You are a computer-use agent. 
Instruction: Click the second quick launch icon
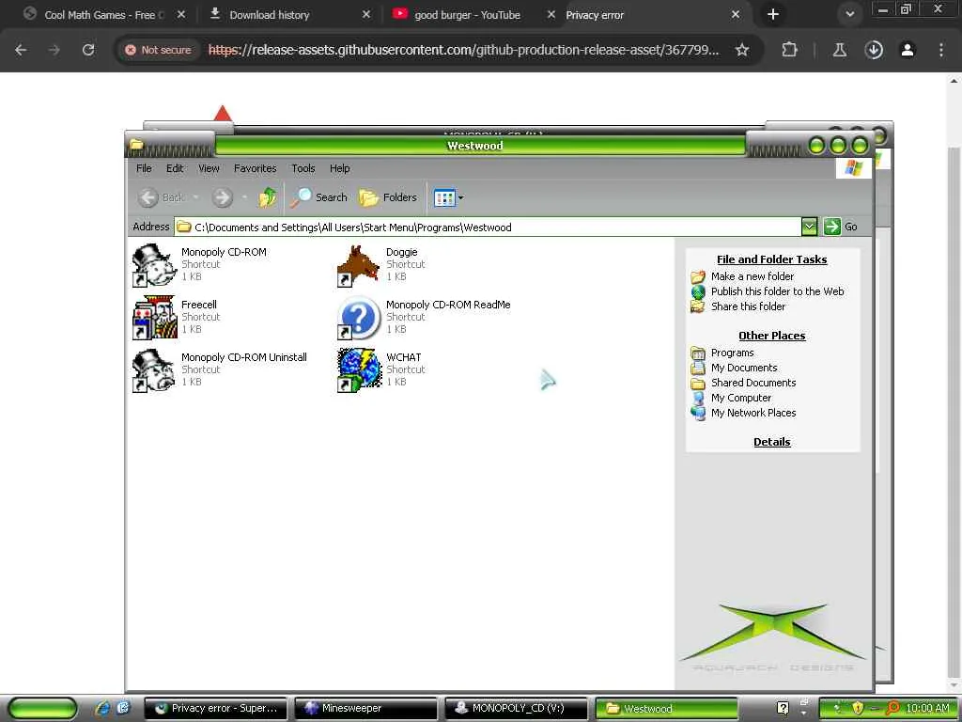pyautogui.click(x=124, y=708)
